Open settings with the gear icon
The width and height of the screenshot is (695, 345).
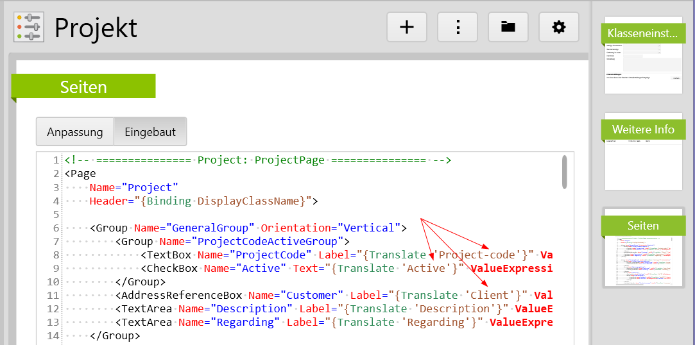[559, 27]
